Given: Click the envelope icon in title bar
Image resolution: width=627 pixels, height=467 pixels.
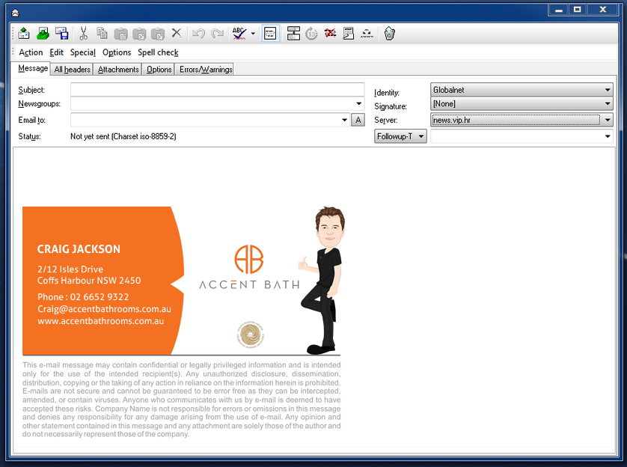Looking at the screenshot, I should click(15, 13).
